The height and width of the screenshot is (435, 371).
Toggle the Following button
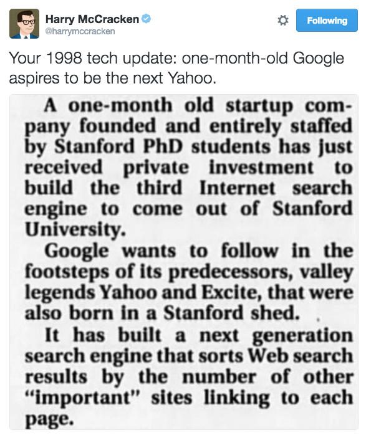(327, 20)
